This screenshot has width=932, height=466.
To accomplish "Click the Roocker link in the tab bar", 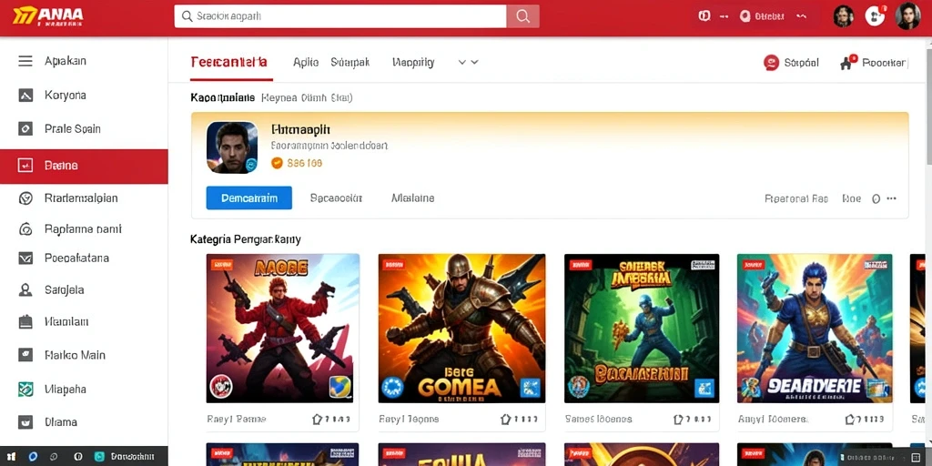I will [884, 63].
